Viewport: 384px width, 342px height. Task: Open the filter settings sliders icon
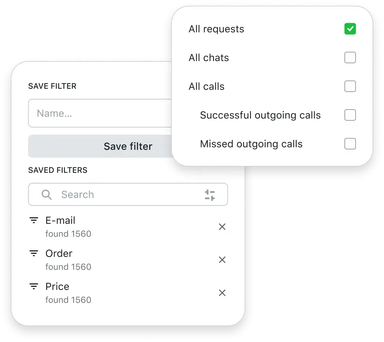point(210,195)
